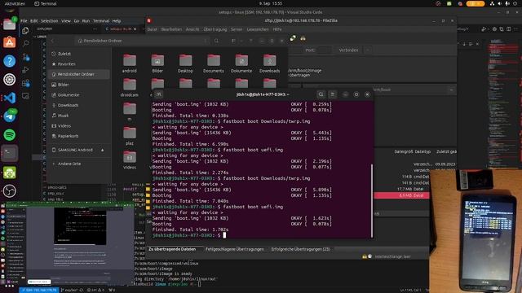Open Telegram from the dock

(x=9, y=116)
